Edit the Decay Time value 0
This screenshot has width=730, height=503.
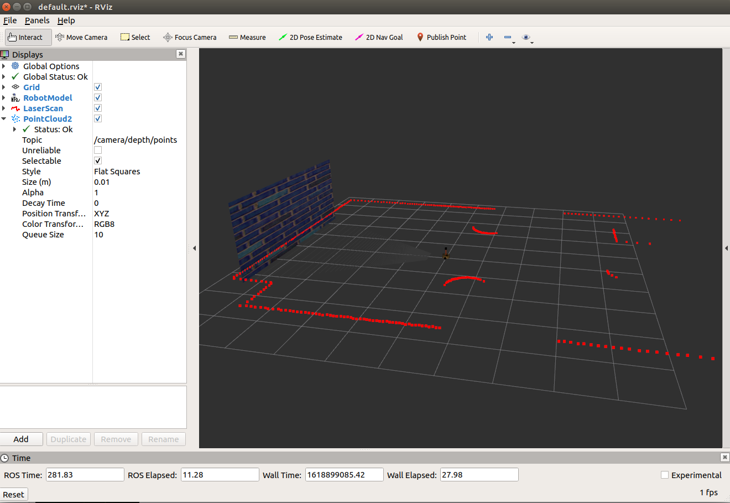tap(139, 203)
